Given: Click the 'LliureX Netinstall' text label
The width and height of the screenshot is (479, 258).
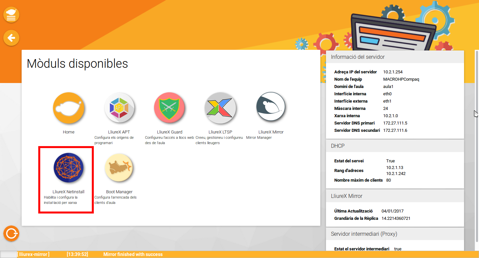Looking at the screenshot, I should (69, 192).
